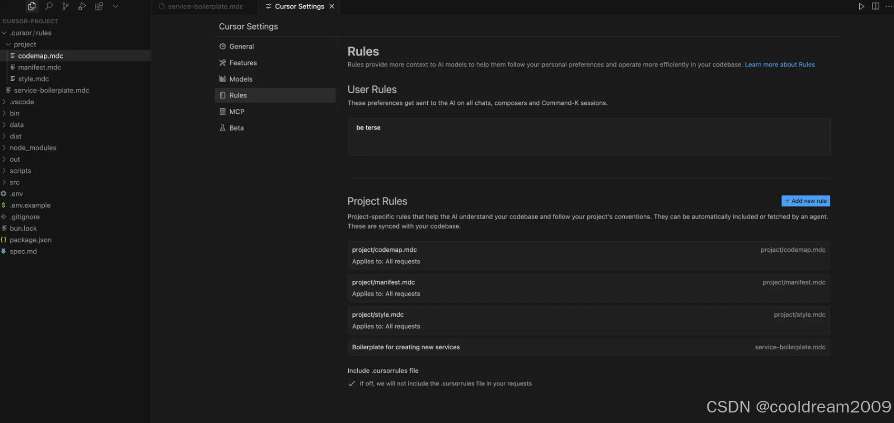Screen dimensions: 894x423
Task: Click the .env.example dollar sign icon
Action: point(4,205)
